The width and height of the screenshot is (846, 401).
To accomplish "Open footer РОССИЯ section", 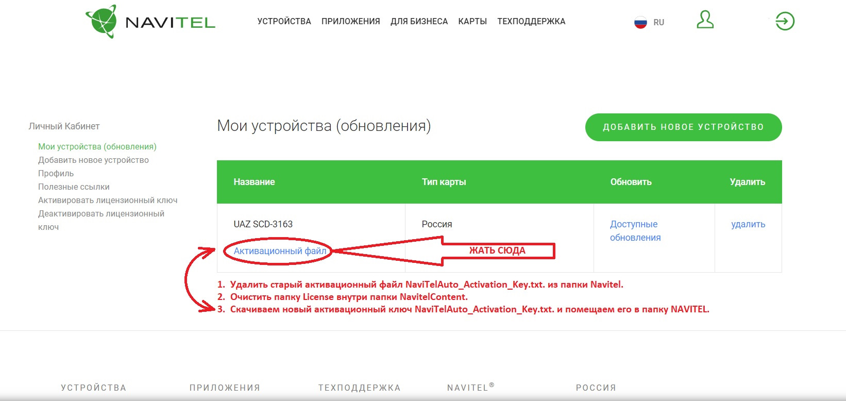I will (596, 388).
